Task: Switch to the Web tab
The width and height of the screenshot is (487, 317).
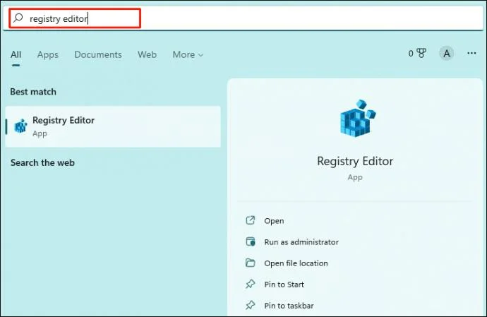Action: click(x=147, y=54)
